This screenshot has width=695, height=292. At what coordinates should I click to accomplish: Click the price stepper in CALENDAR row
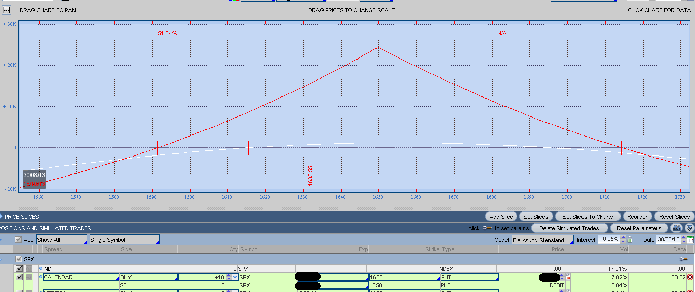pyautogui.click(x=562, y=277)
